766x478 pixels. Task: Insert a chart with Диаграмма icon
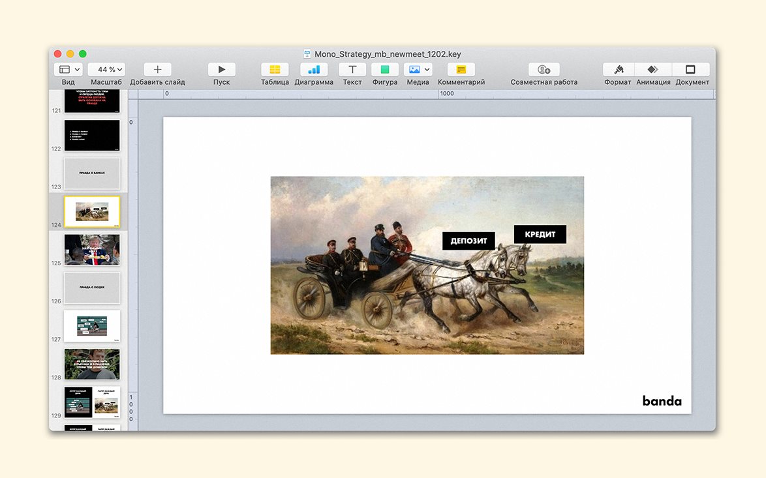coord(314,69)
